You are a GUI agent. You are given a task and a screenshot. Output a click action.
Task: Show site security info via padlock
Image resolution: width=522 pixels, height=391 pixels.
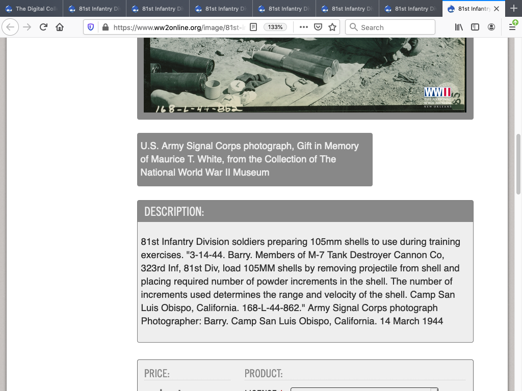[x=105, y=27]
